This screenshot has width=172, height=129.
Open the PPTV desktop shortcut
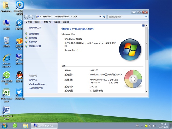pos(19,8)
